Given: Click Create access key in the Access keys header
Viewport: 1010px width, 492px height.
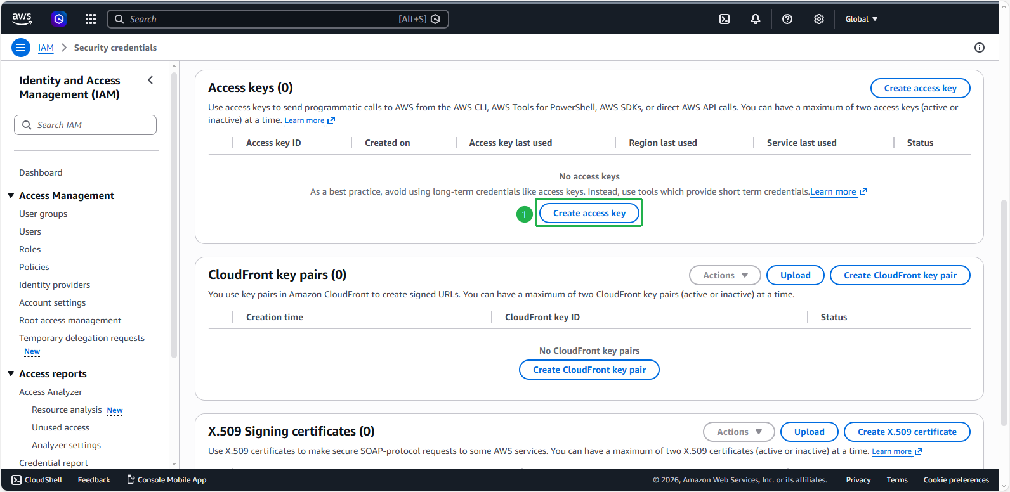Looking at the screenshot, I should pos(921,88).
